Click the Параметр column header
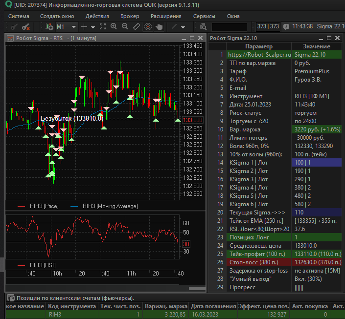Viewport: 345px width, 319px height. 259,46
